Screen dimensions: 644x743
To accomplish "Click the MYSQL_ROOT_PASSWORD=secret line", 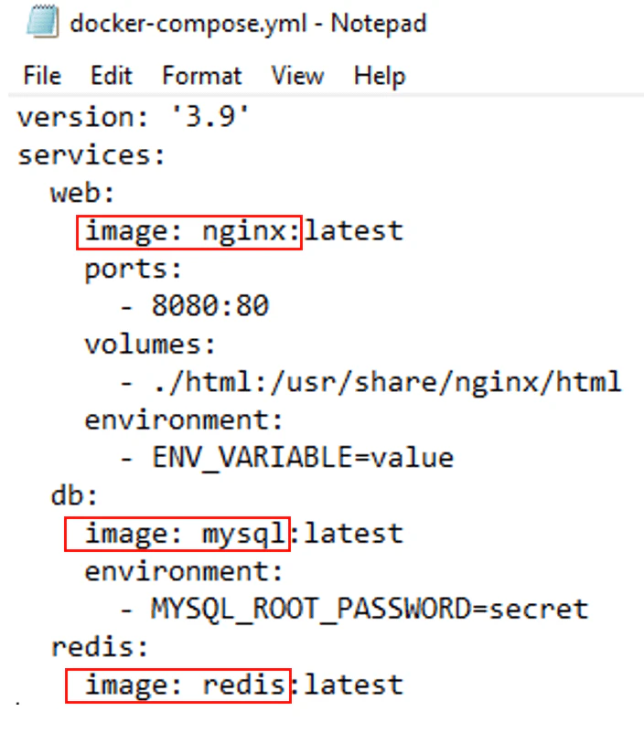I will (x=357, y=609).
